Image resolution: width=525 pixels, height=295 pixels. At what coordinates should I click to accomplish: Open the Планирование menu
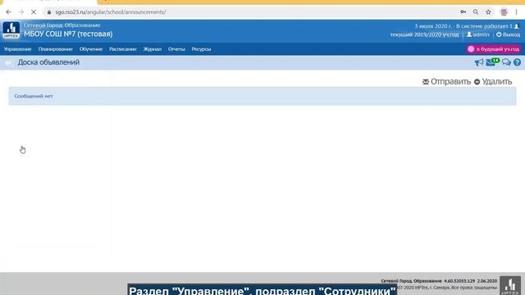click(55, 49)
